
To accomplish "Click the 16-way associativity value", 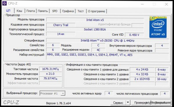I will point(162,79).
